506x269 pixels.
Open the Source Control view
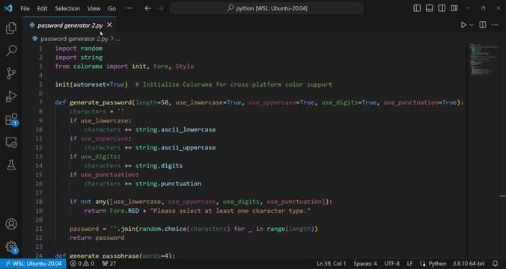(x=11, y=73)
